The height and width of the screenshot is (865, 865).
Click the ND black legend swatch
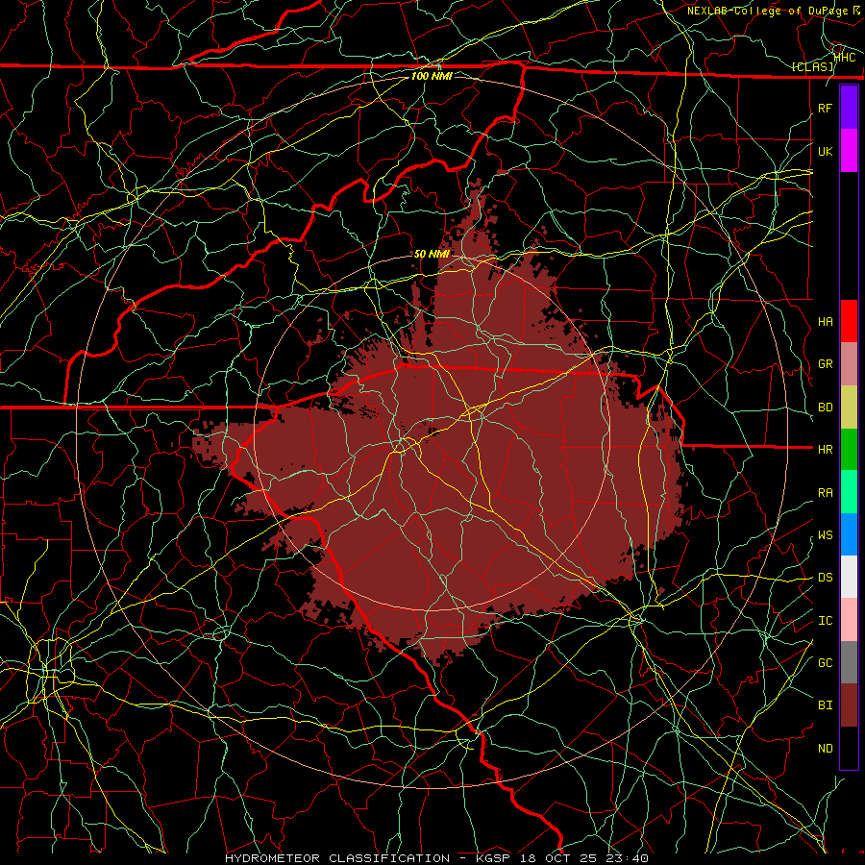pyautogui.click(x=849, y=748)
